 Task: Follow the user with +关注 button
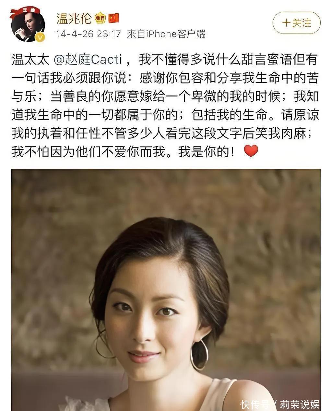point(296,23)
